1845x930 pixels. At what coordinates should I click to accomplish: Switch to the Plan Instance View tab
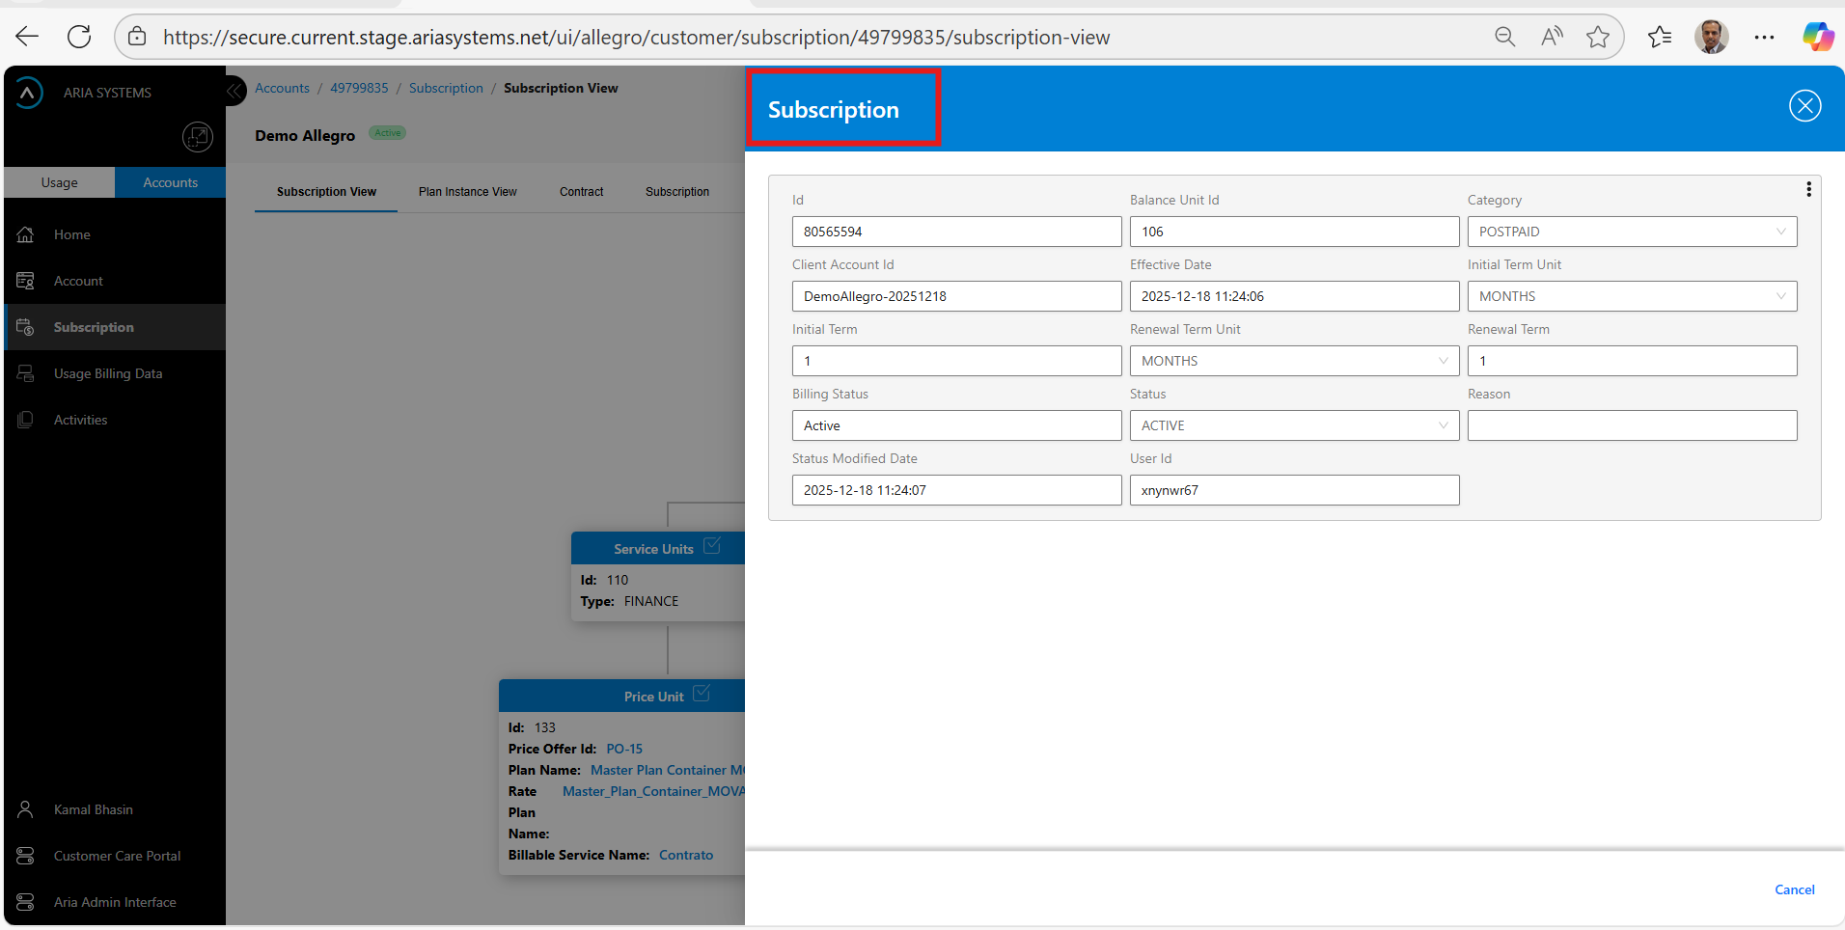pos(468,192)
